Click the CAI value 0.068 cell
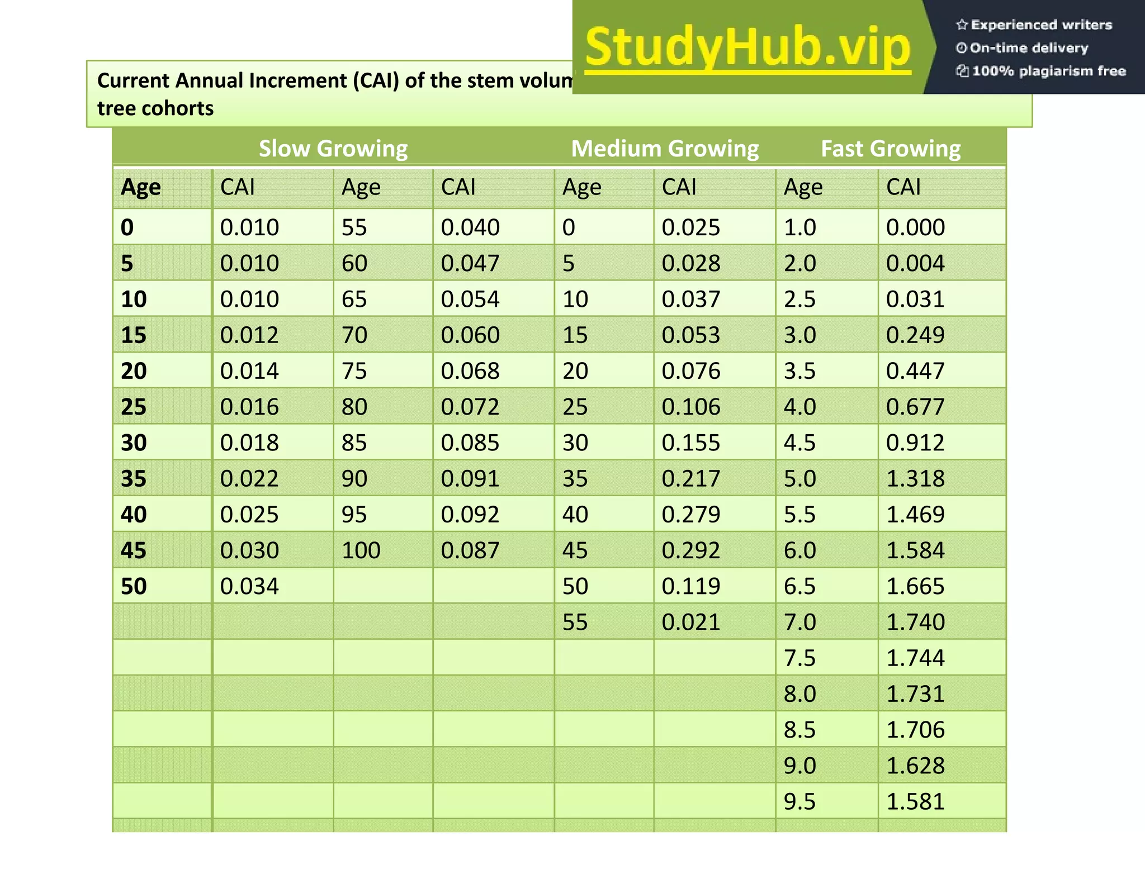 pos(493,371)
